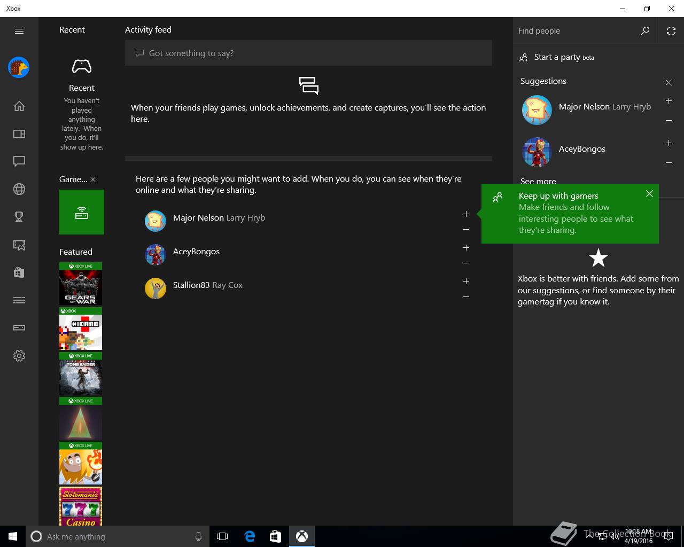Close the Keep up with gamers tip
This screenshot has width=684, height=547.
[x=649, y=194]
